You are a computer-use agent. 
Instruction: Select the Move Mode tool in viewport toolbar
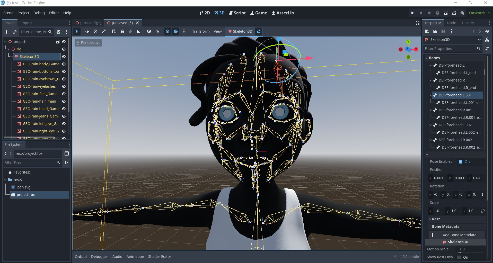(x=87, y=31)
